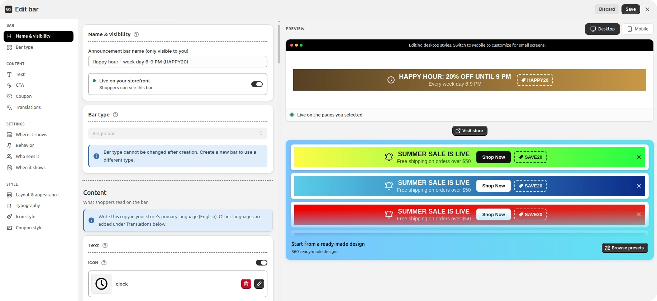Open help for Name & visibility
This screenshot has height=301, width=657.
[136, 34]
